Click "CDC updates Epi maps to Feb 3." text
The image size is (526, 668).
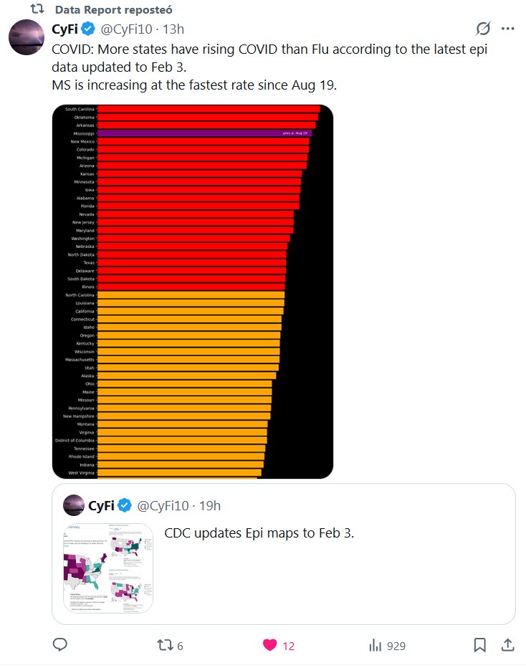pos(260,533)
